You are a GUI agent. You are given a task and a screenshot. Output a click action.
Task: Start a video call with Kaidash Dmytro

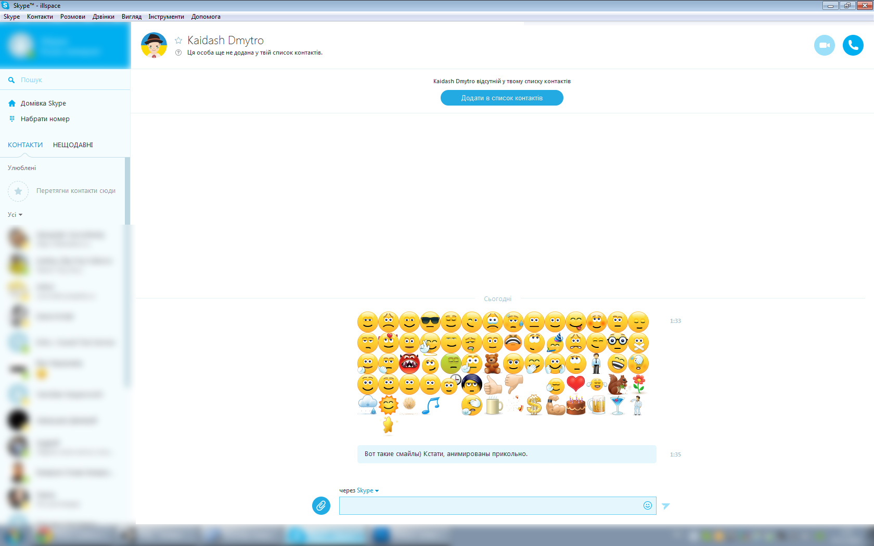click(824, 45)
